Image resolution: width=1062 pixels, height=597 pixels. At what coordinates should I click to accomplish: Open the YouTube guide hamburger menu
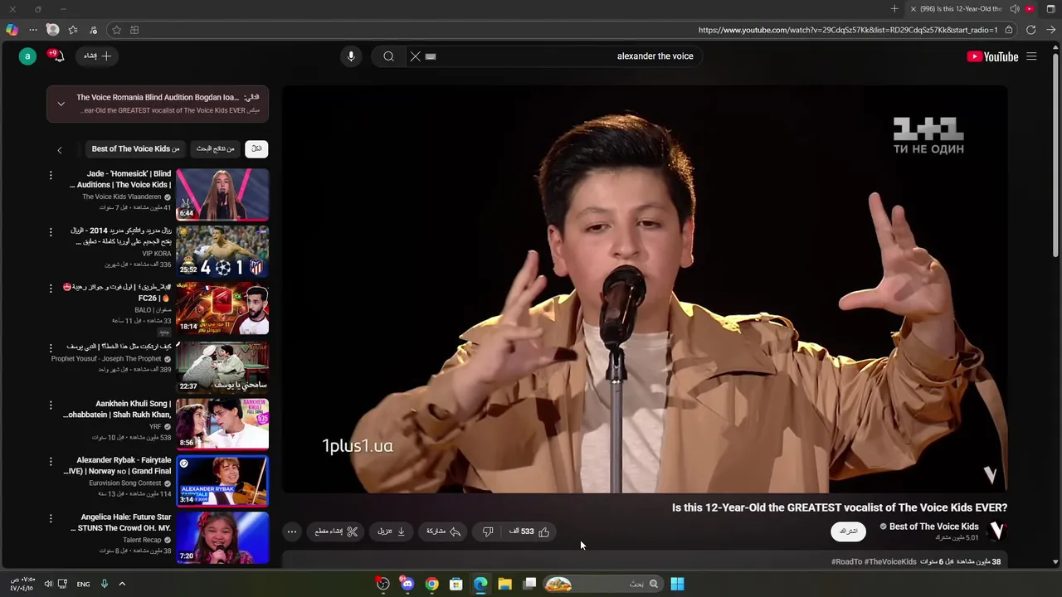(1031, 56)
